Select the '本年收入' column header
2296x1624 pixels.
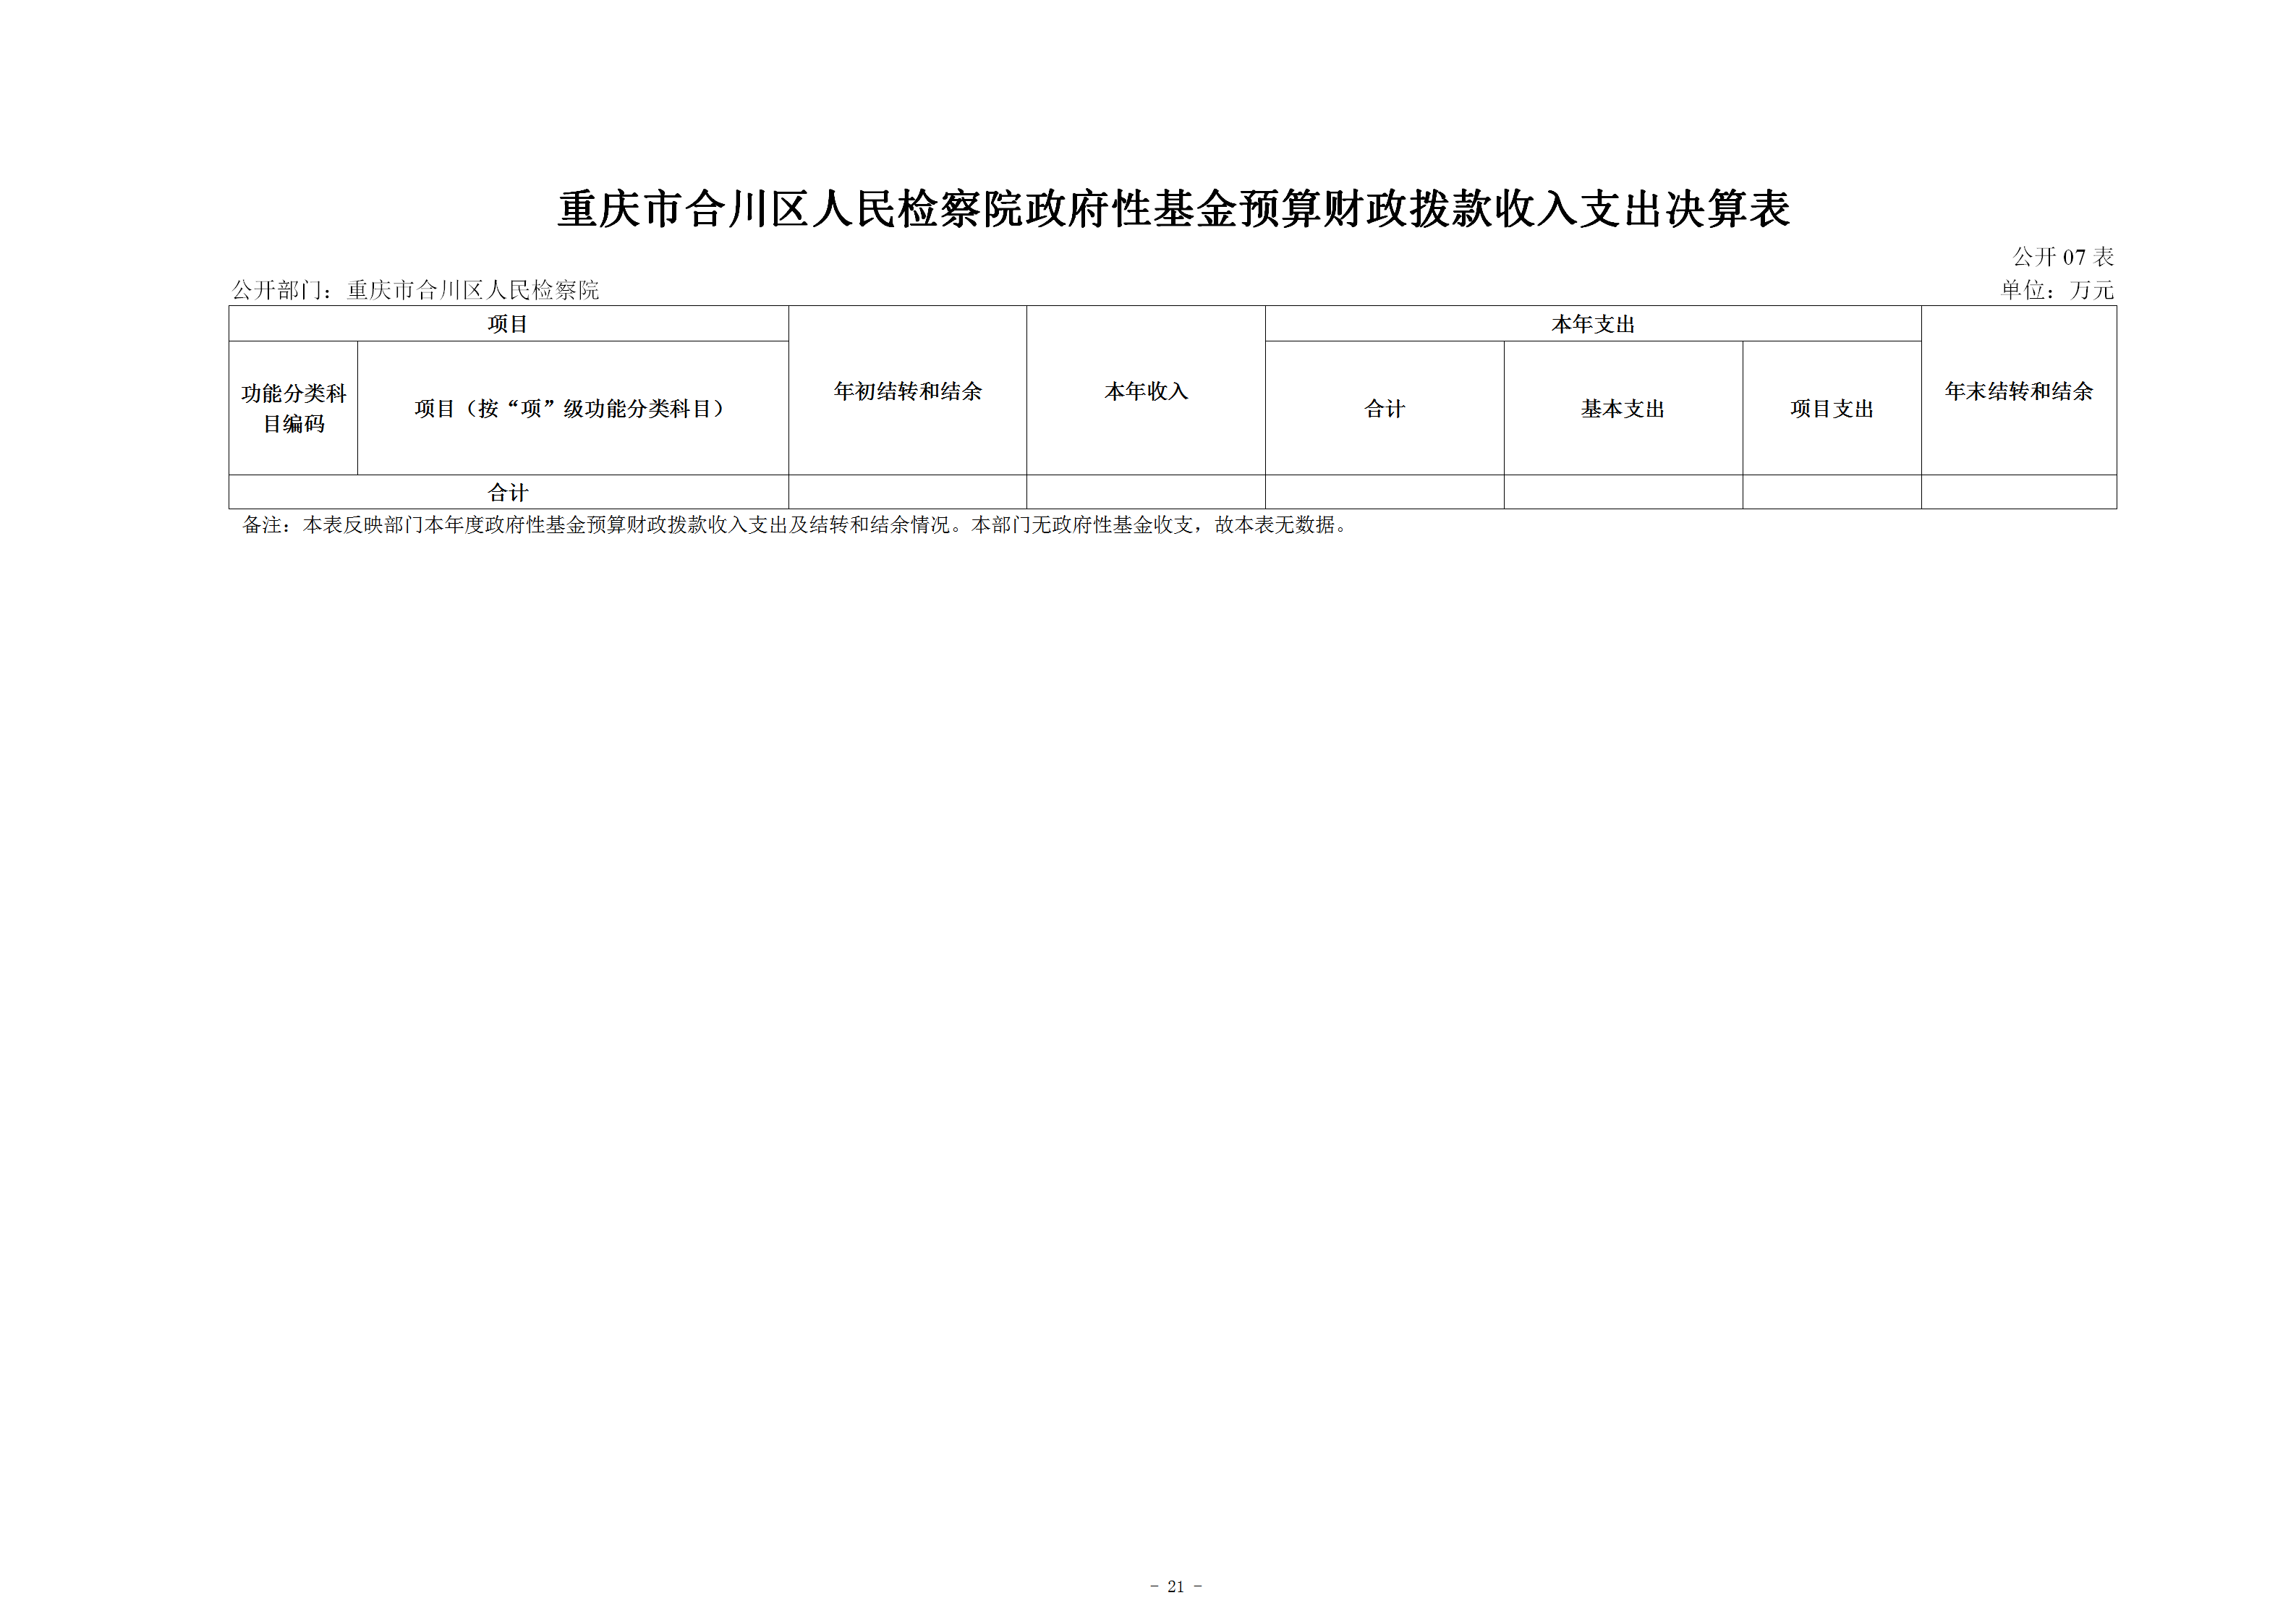click(1145, 391)
